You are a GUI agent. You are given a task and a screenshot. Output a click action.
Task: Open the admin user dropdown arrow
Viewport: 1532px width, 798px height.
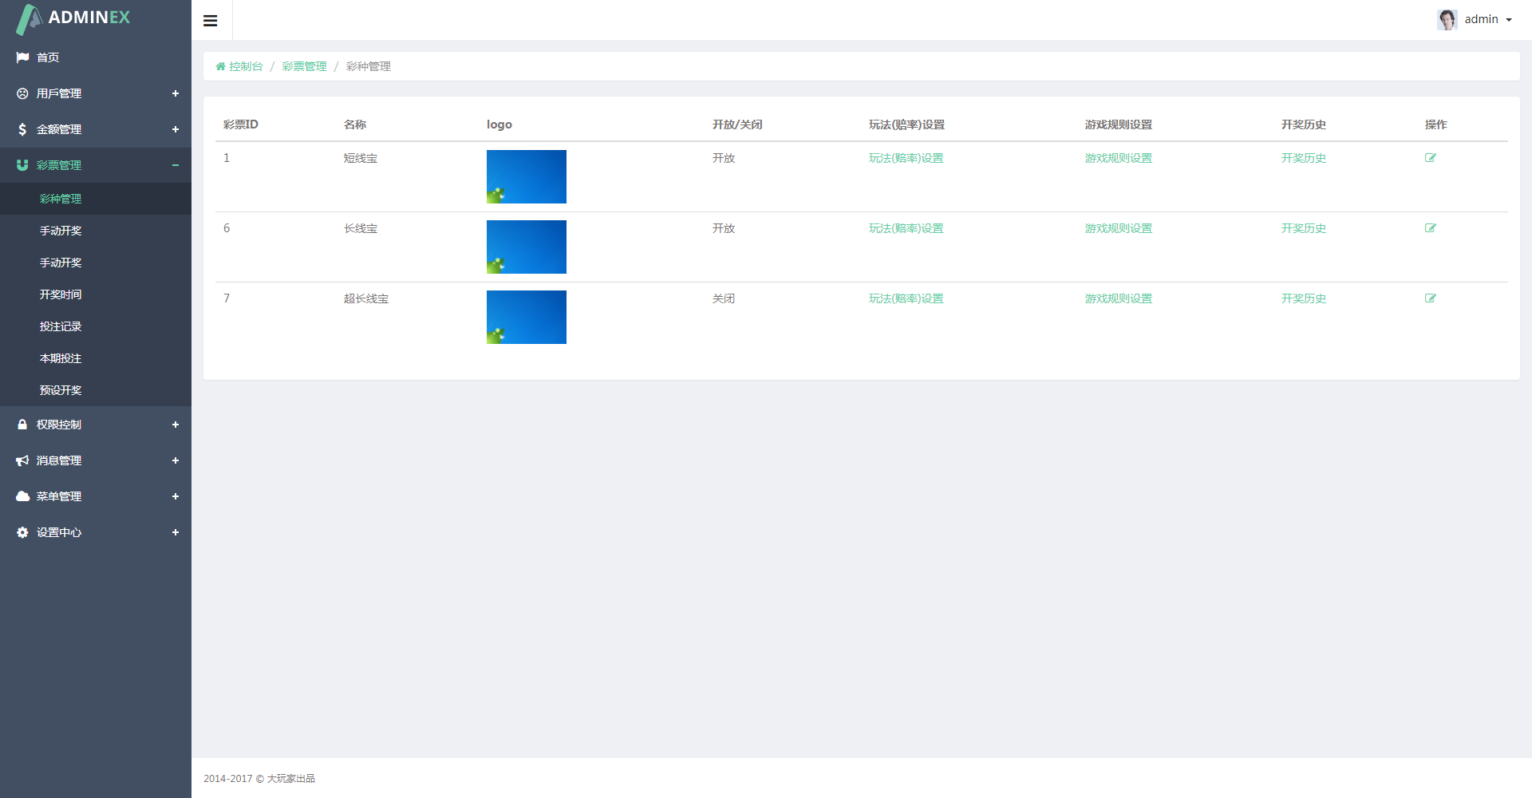click(1509, 20)
